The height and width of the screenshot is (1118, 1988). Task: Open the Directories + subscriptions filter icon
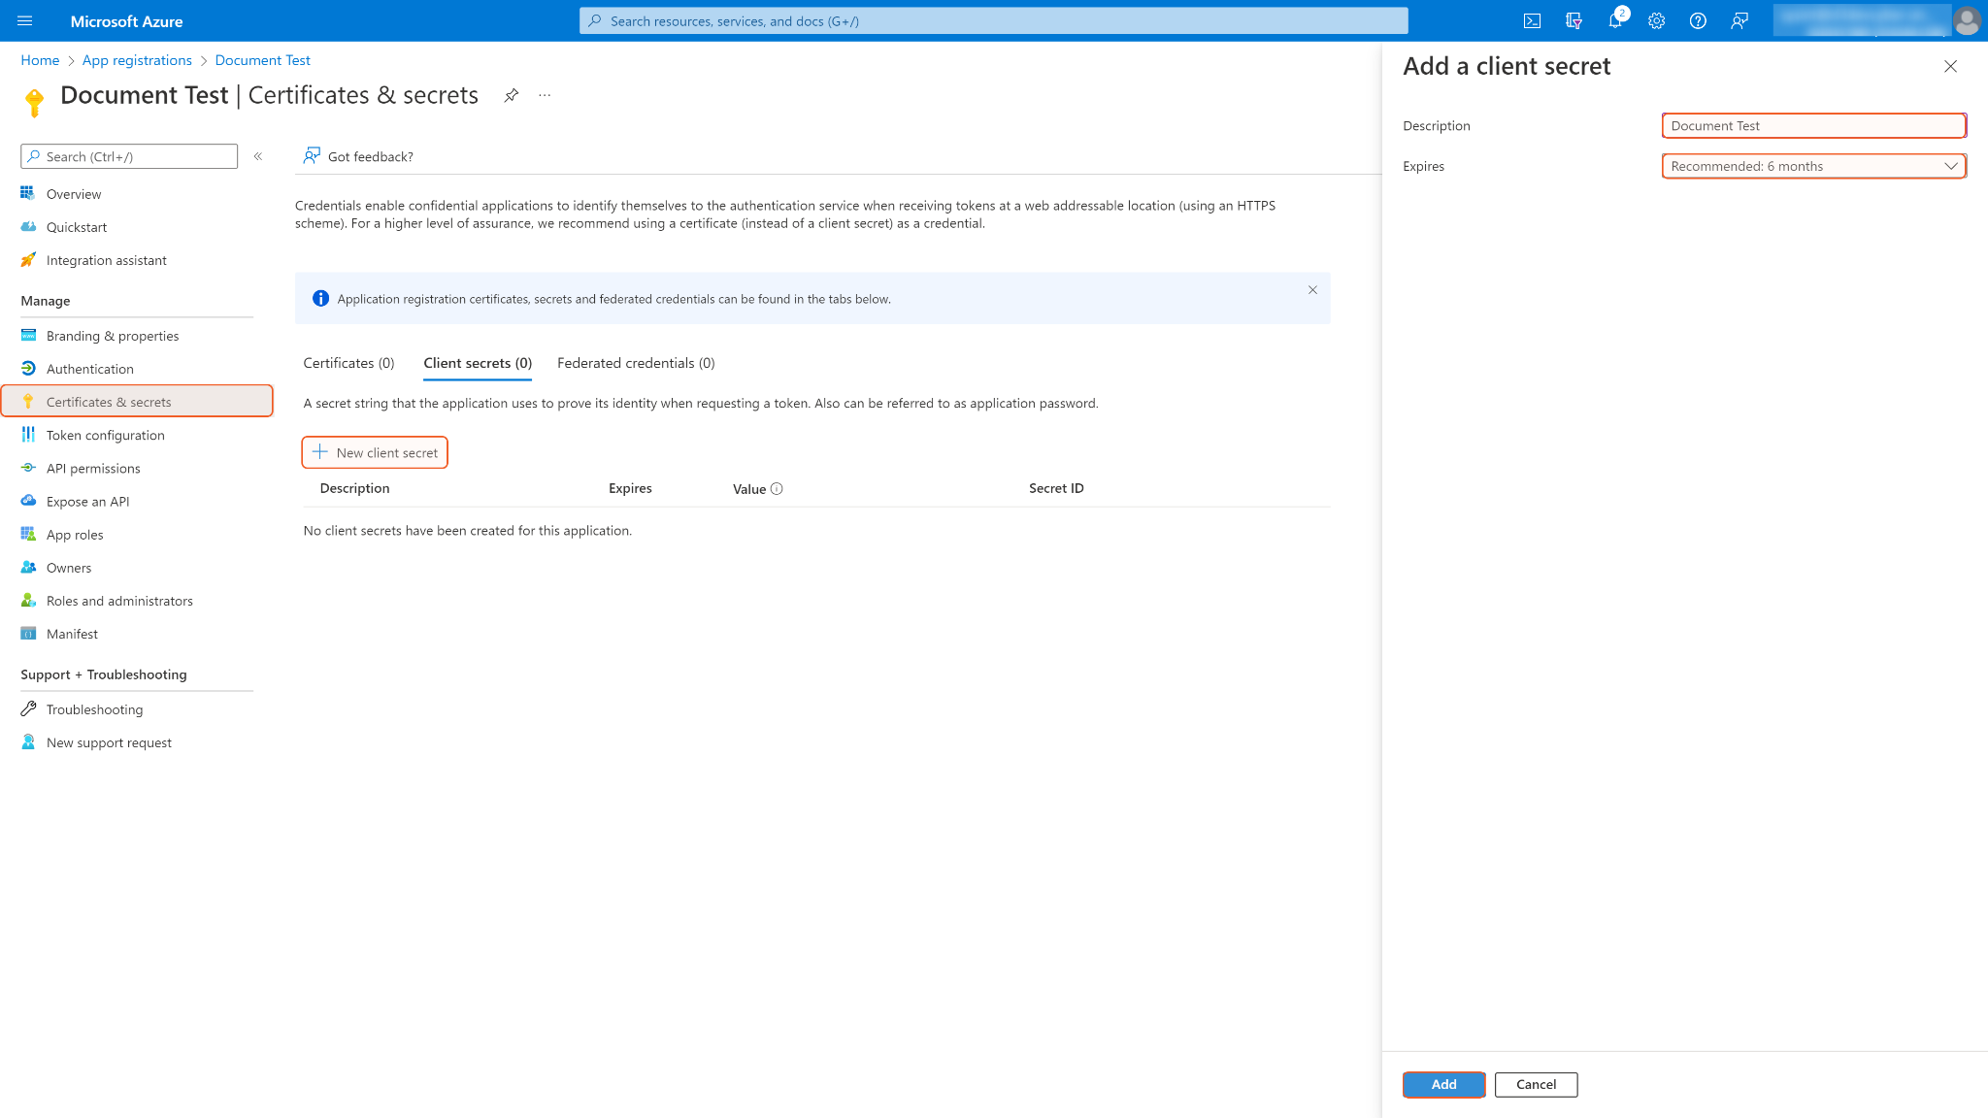point(1574,21)
